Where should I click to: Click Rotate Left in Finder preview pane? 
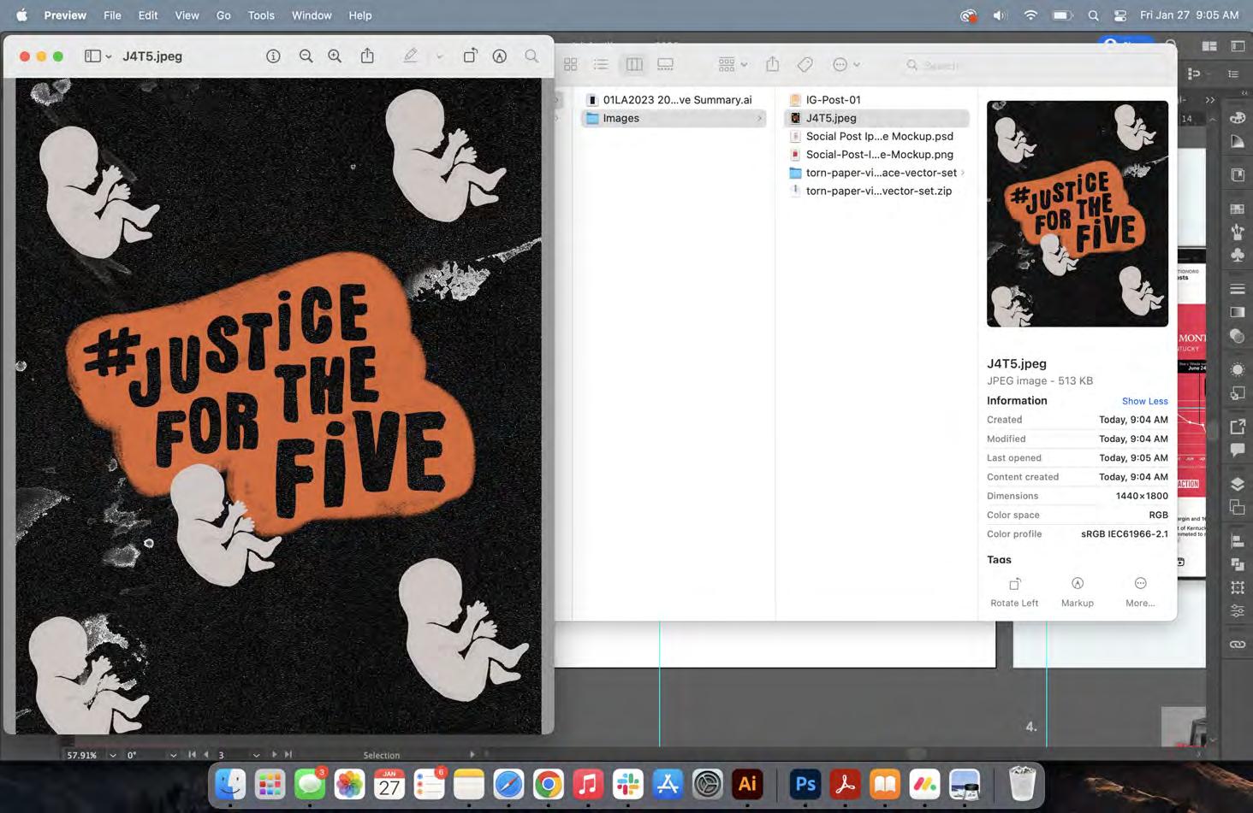pos(1014,591)
